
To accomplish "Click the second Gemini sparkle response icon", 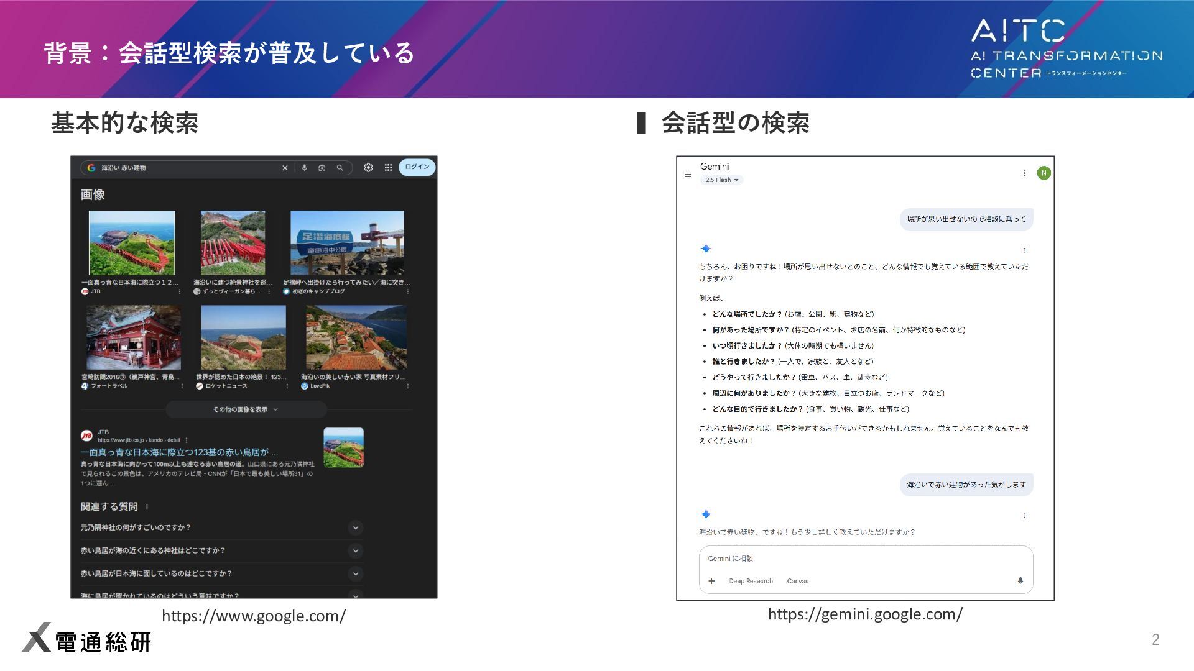I will click(706, 514).
